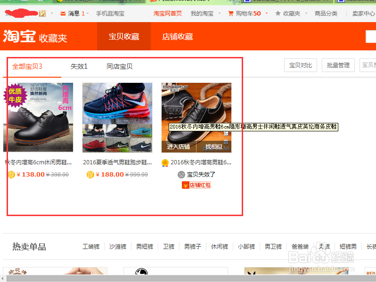Click the 促 badge beside ¥188.00
Image resolution: width=376 pixels, height=282 pixels.
(x=90, y=174)
